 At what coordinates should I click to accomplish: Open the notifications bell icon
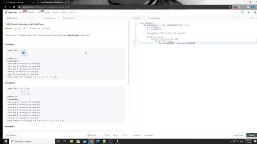tap(249, 12)
